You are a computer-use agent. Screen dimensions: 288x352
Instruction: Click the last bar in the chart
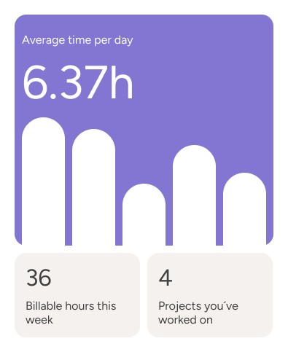click(x=244, y=209)
